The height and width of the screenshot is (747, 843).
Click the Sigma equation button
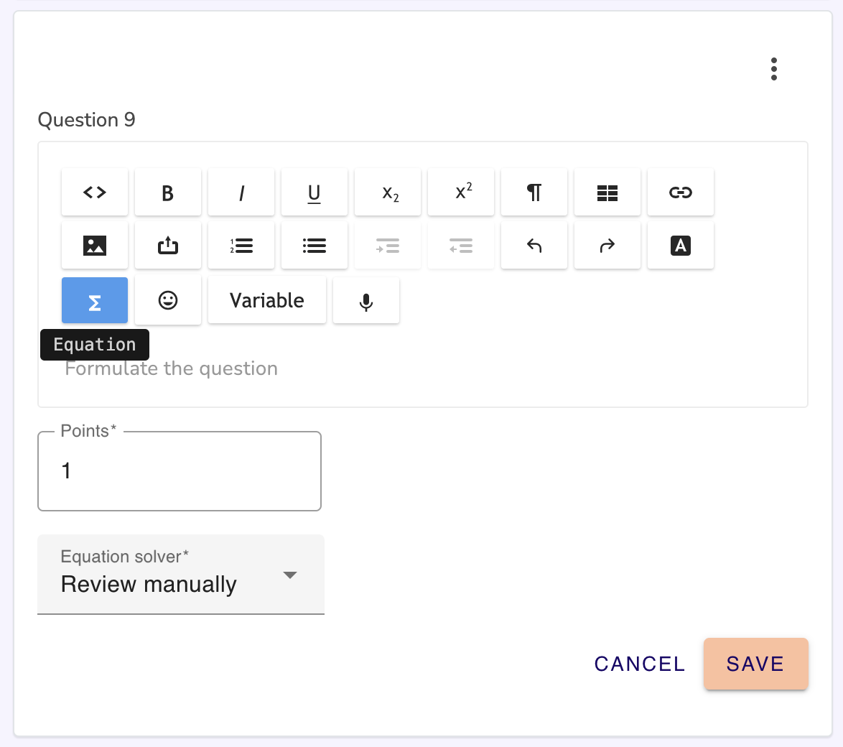(x=95, y=300)
